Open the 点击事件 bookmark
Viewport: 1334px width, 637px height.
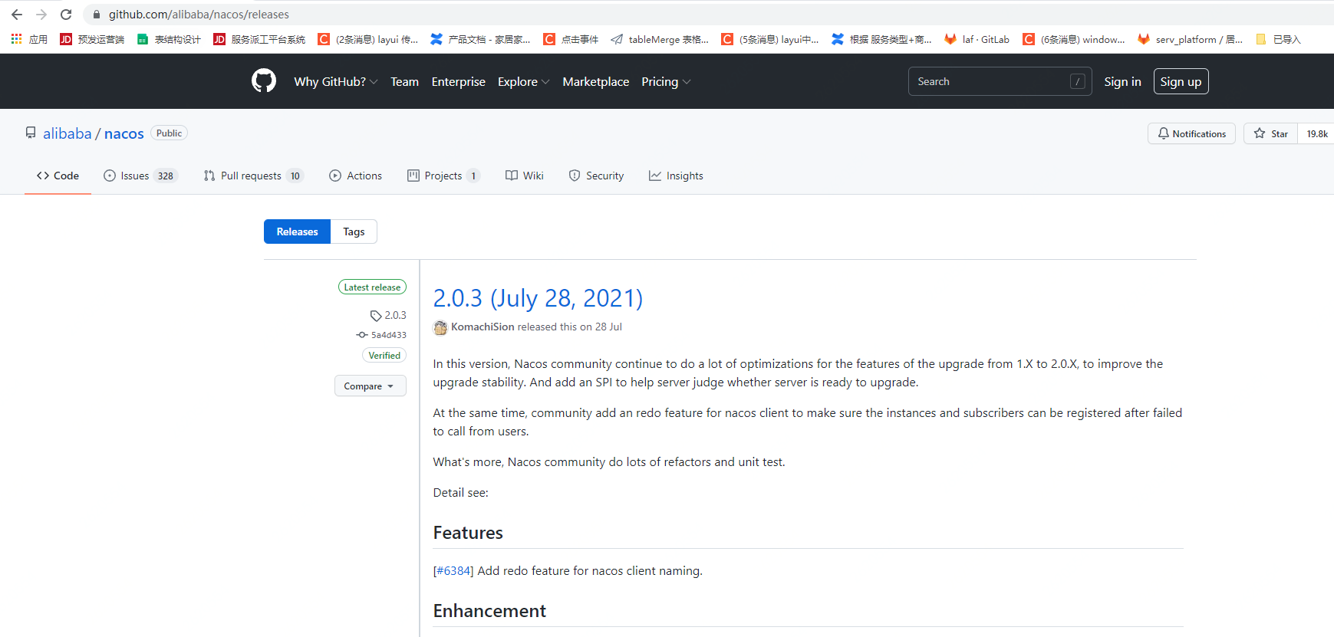click(571, 39)
